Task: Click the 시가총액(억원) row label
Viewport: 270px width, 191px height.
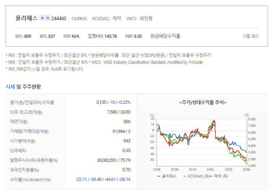Action: [x=22, y=141]
